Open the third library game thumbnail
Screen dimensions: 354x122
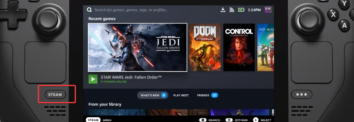(x=240, y=112)
